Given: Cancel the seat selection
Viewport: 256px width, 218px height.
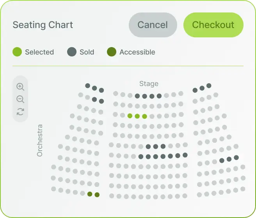Looking at the screenshot, I should [x=153, y=25].
